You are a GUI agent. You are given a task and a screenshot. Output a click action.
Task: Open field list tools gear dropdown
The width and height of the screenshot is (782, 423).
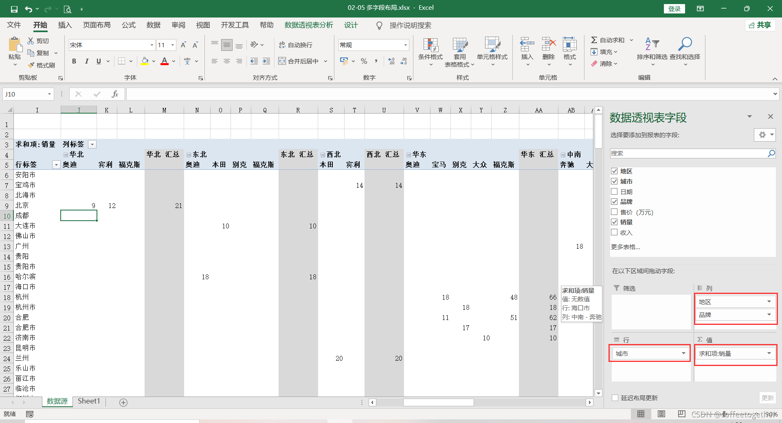pyautogui.click(x=765, y=135)
